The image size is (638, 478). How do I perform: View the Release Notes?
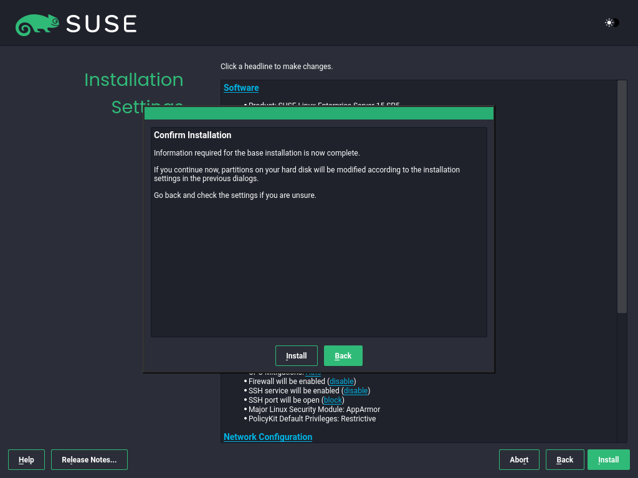[89, 459]
